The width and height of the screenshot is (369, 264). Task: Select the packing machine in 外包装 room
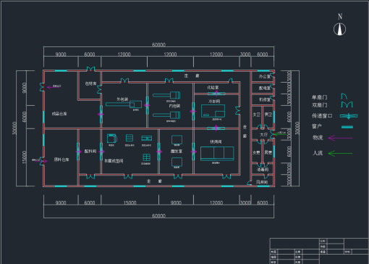[124, 104]
